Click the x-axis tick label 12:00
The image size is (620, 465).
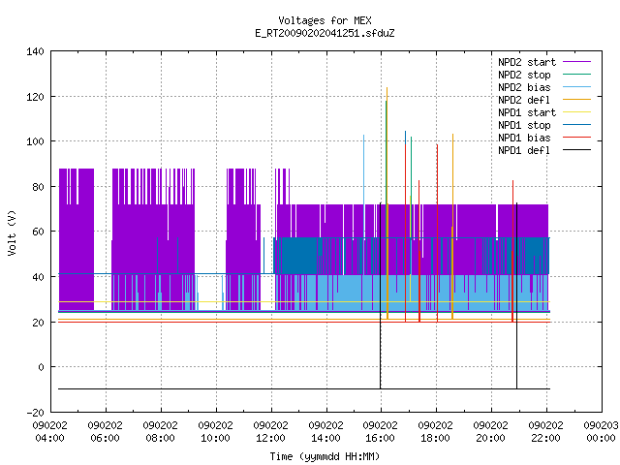point(271,438)
